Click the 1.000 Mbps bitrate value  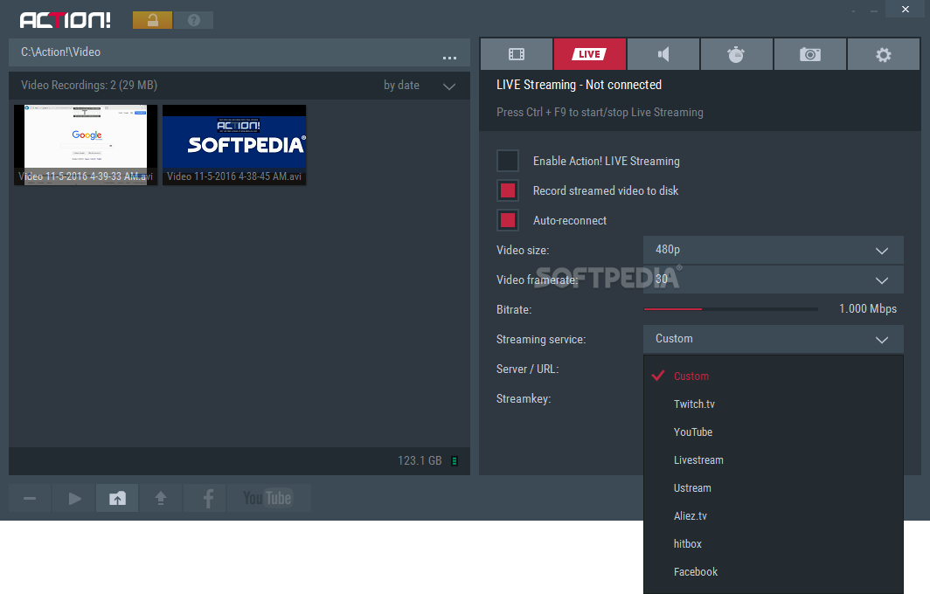[x=868, y=309]
